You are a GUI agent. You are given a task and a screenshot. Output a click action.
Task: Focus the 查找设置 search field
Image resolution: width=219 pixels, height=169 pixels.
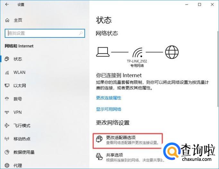click(45, 33)
